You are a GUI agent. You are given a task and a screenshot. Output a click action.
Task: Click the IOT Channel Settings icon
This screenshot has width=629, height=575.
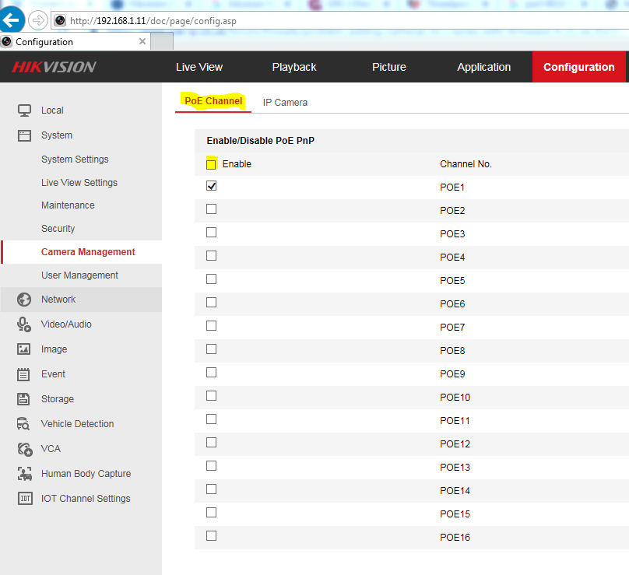point(24,499)
